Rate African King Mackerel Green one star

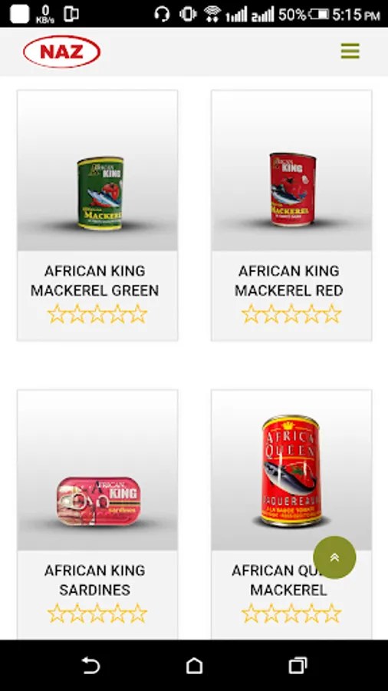(x=56, y=314)
